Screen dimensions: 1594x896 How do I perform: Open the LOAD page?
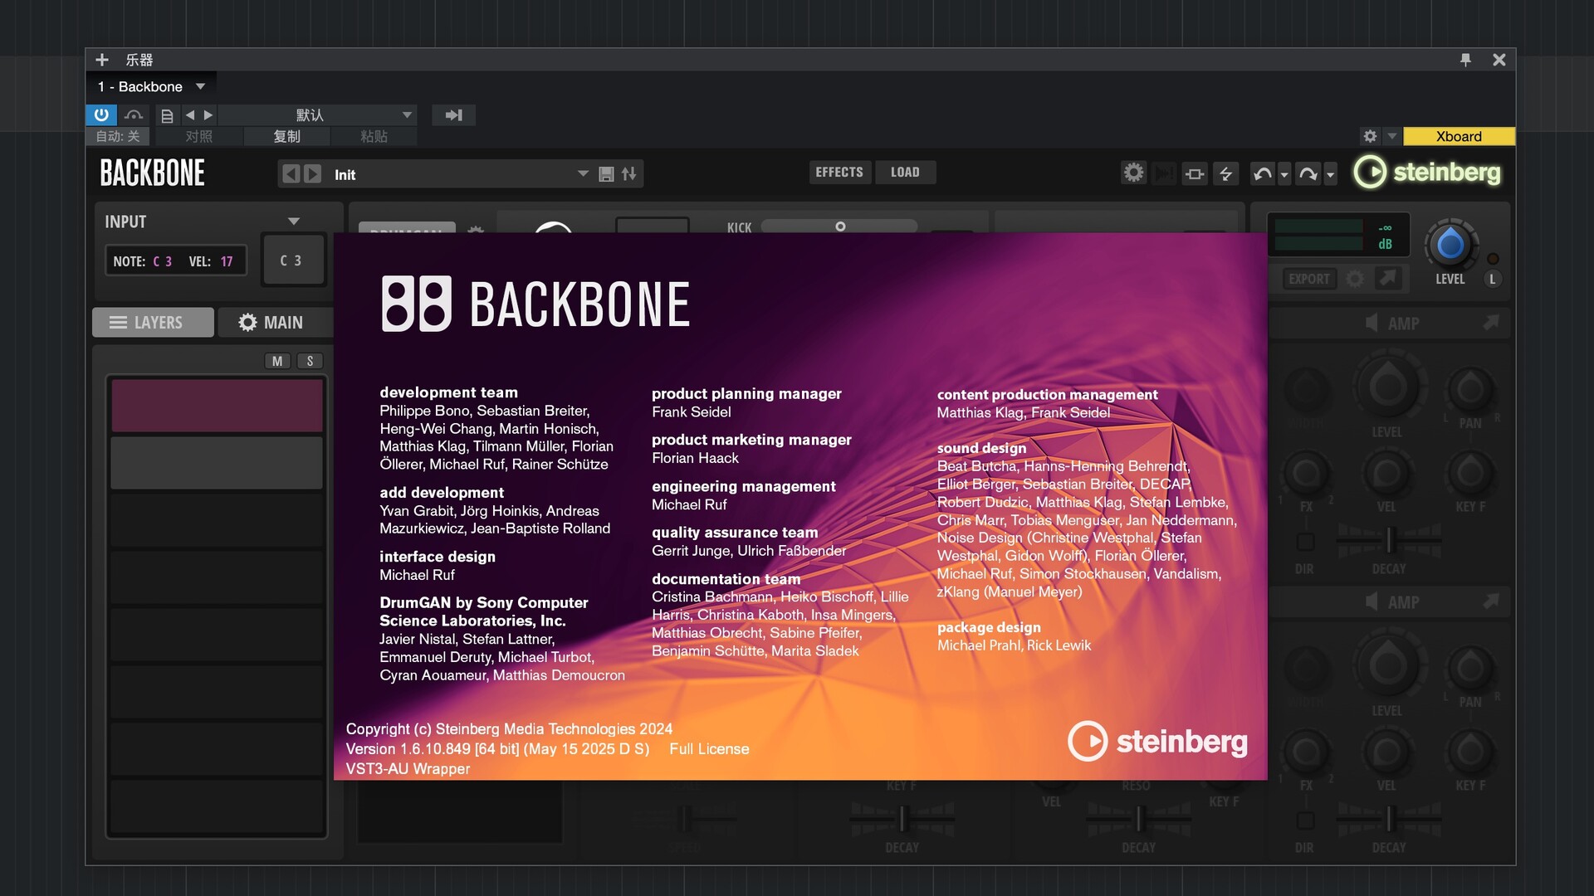pyautogui.click(x=905, y=173)
